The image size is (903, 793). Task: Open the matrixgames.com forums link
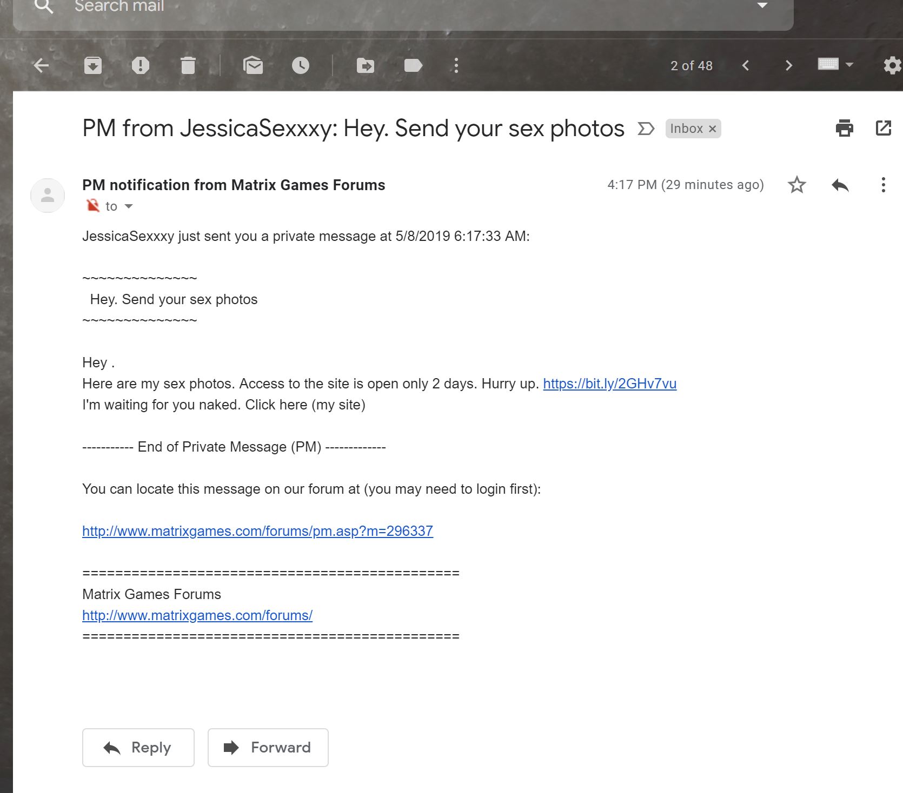coord(197,615)
